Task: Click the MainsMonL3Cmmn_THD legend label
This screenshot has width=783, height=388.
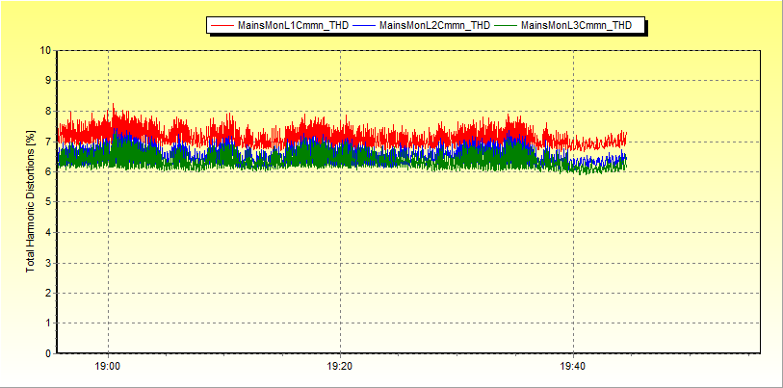Action: pos(576,26)
